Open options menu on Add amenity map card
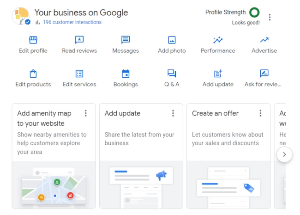 coord(85,113)
